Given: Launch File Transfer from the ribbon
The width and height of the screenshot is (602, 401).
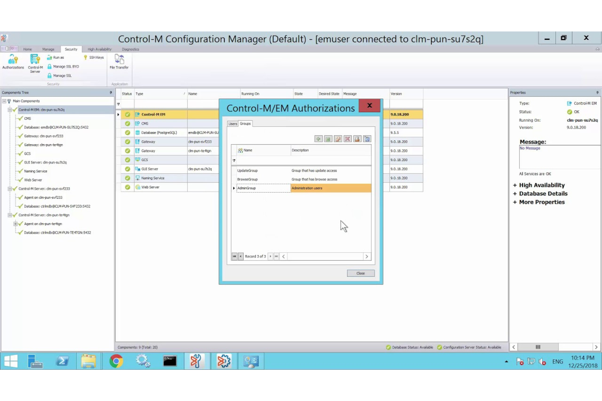Looking at the screenshot, I should (x=119, y=62).
